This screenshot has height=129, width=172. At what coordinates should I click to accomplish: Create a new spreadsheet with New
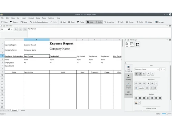[x=4, y=22]
